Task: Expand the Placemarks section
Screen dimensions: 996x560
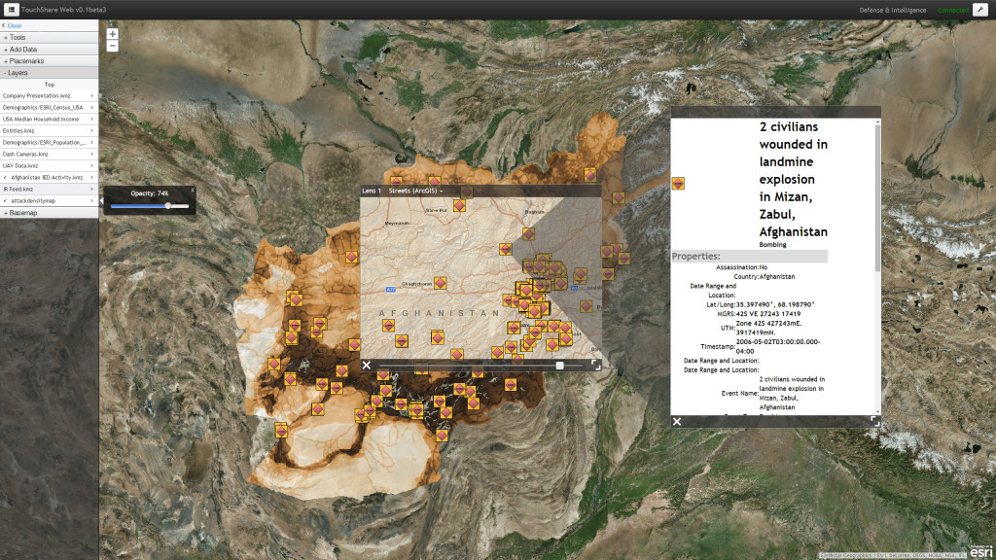Action: tap(49, 61)
